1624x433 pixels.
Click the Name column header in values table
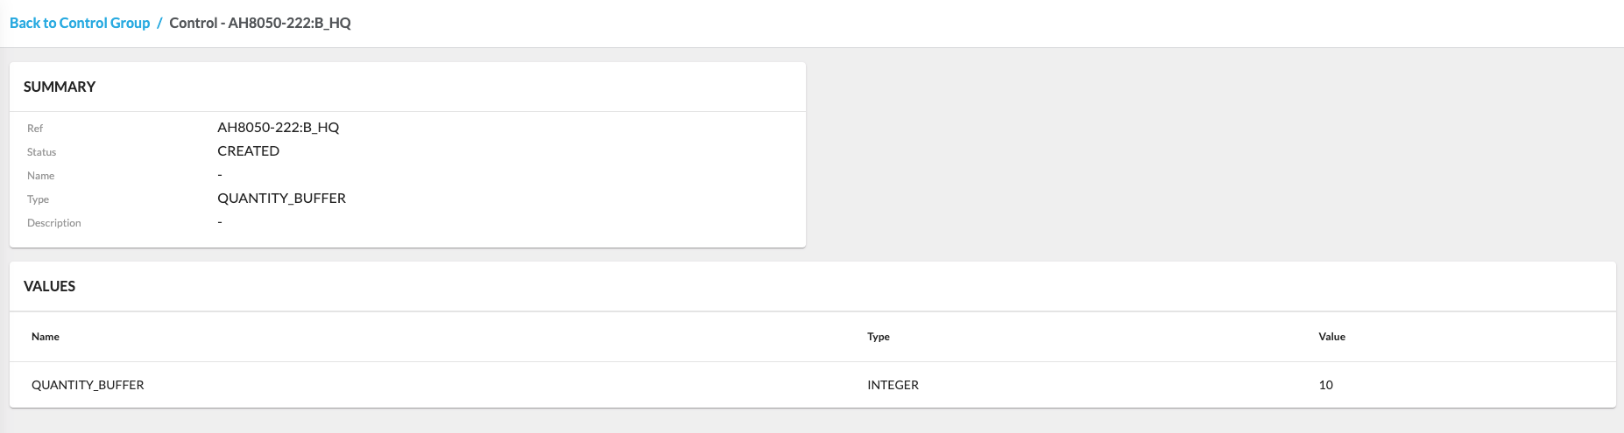point(46,337)
